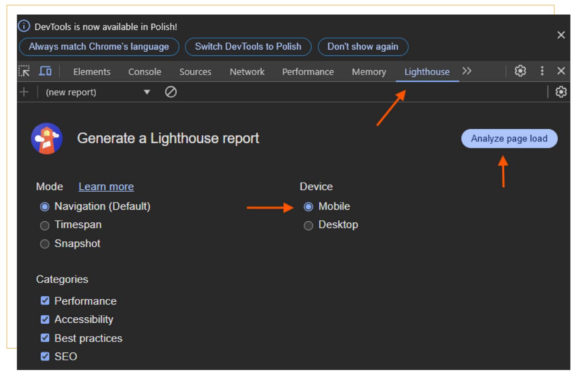Screen dimensions: 580x378
Task: Click 'DevTools is now available in Polish!' text
Action: tap(106, 27)
